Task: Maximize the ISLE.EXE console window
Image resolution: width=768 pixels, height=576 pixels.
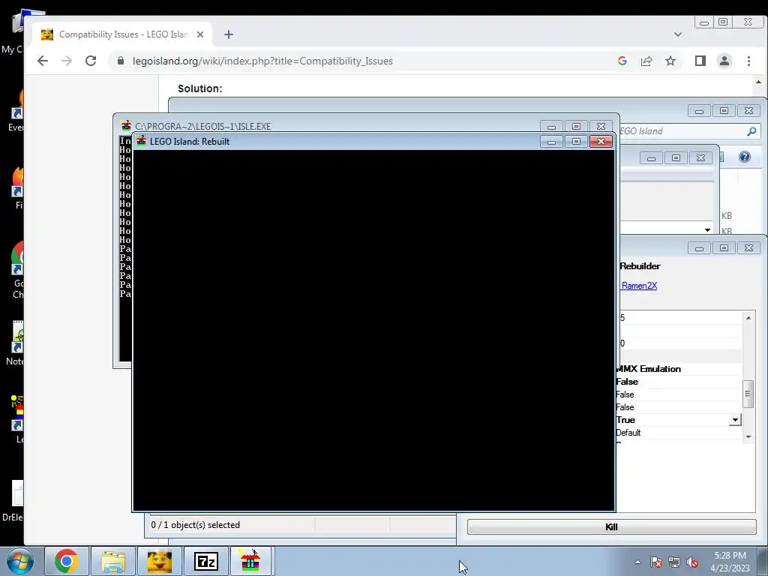Action: coord(576,126)
